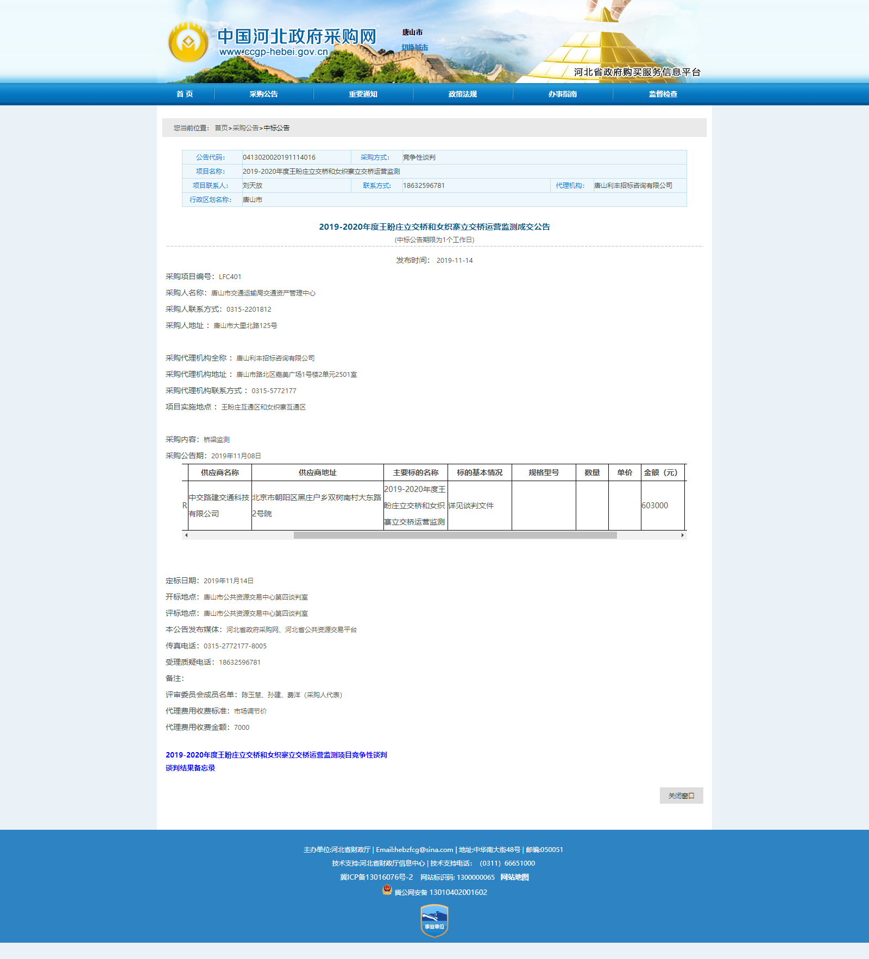This screenshot has height=959, width=869.
Task: Open the 办事指南 navigation menu
Action: (x=563, y=94)
